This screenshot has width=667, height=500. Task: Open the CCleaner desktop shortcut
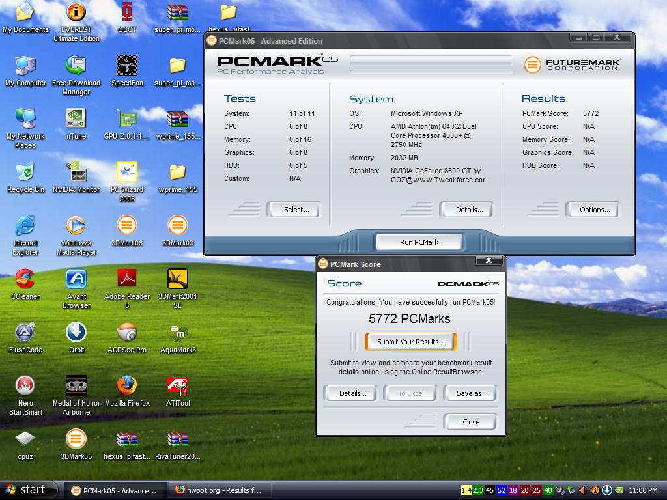[x=25, y=285]
